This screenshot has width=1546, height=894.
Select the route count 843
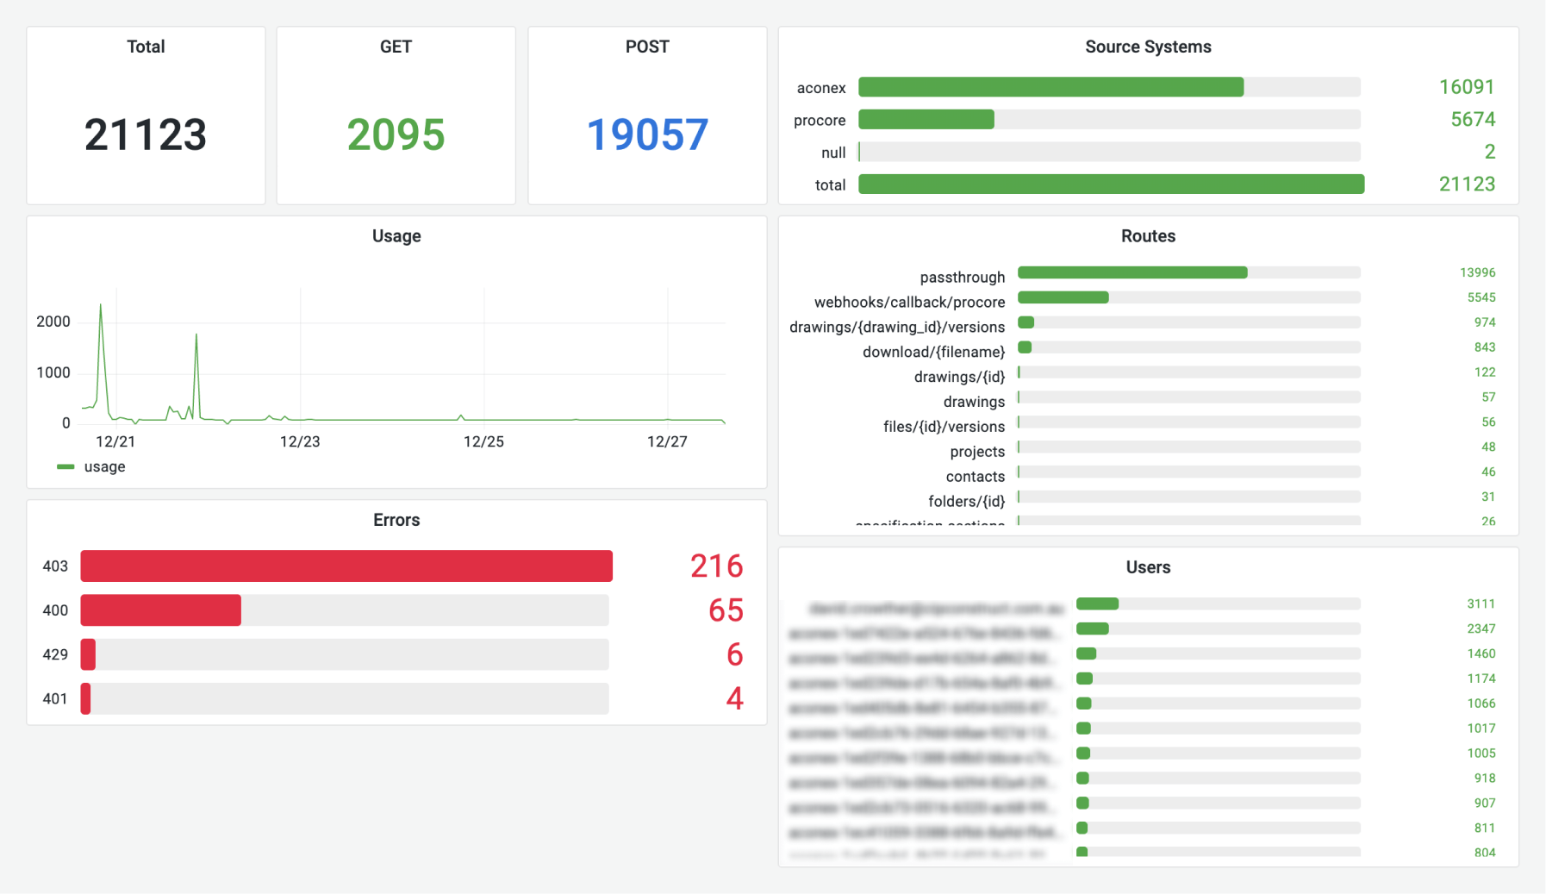[1485, 347]
